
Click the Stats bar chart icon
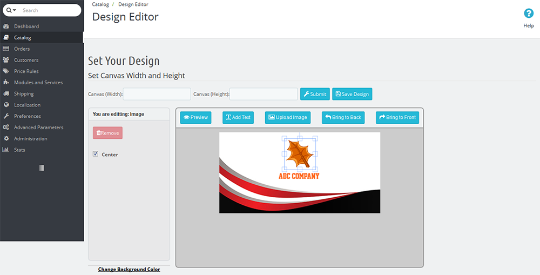click(x=6, y=150)
